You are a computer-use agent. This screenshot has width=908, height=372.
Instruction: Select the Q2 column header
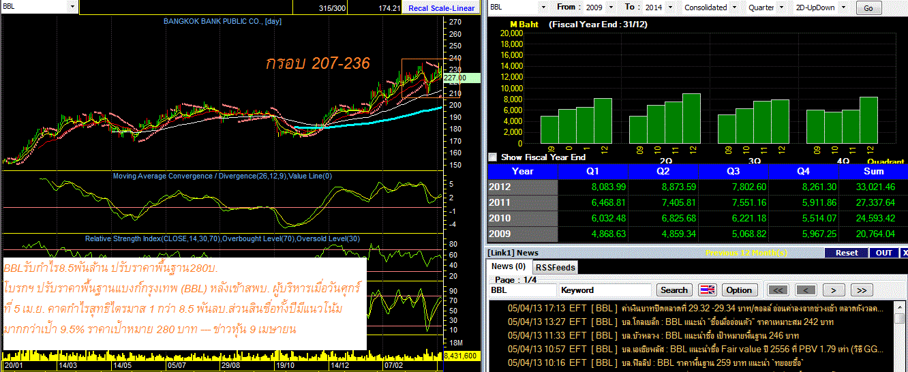click(x=663, y=172)
